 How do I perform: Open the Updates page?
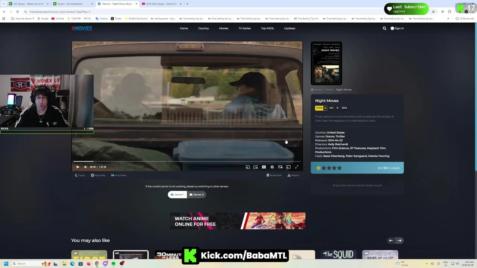(290, 28)
